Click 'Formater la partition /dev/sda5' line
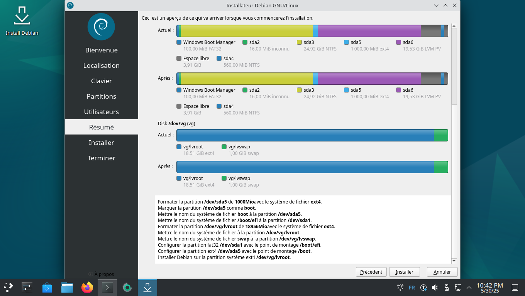525x296 pixels. [240, 202]
